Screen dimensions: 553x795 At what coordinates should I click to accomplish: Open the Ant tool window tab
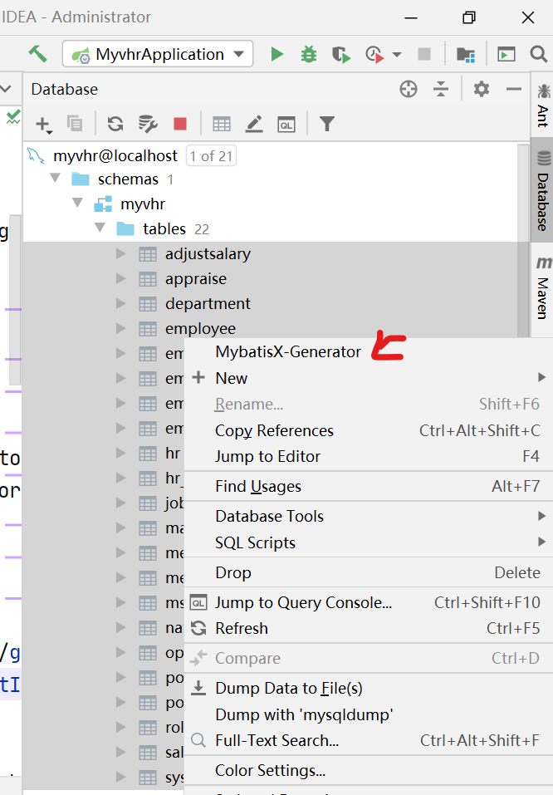pos(543,106)
